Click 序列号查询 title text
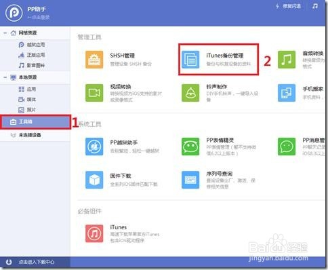328x270 pixels. click(220, 174)
